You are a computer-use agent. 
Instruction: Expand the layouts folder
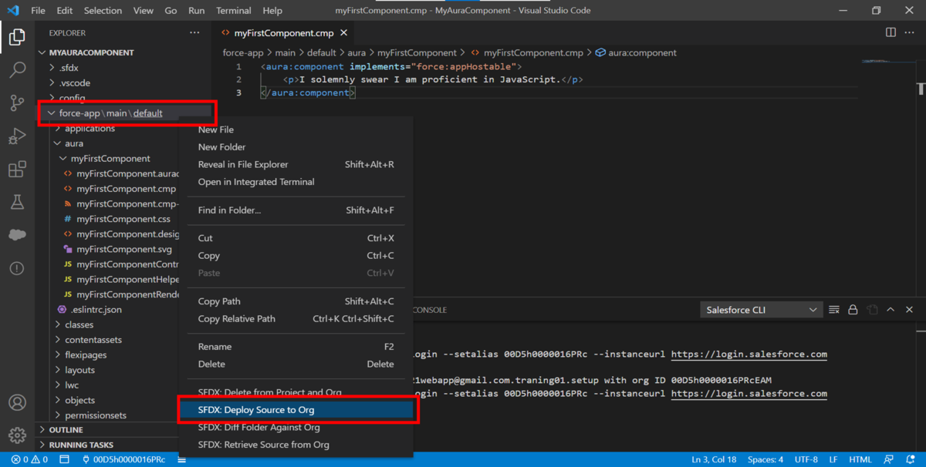pos(79,370)
